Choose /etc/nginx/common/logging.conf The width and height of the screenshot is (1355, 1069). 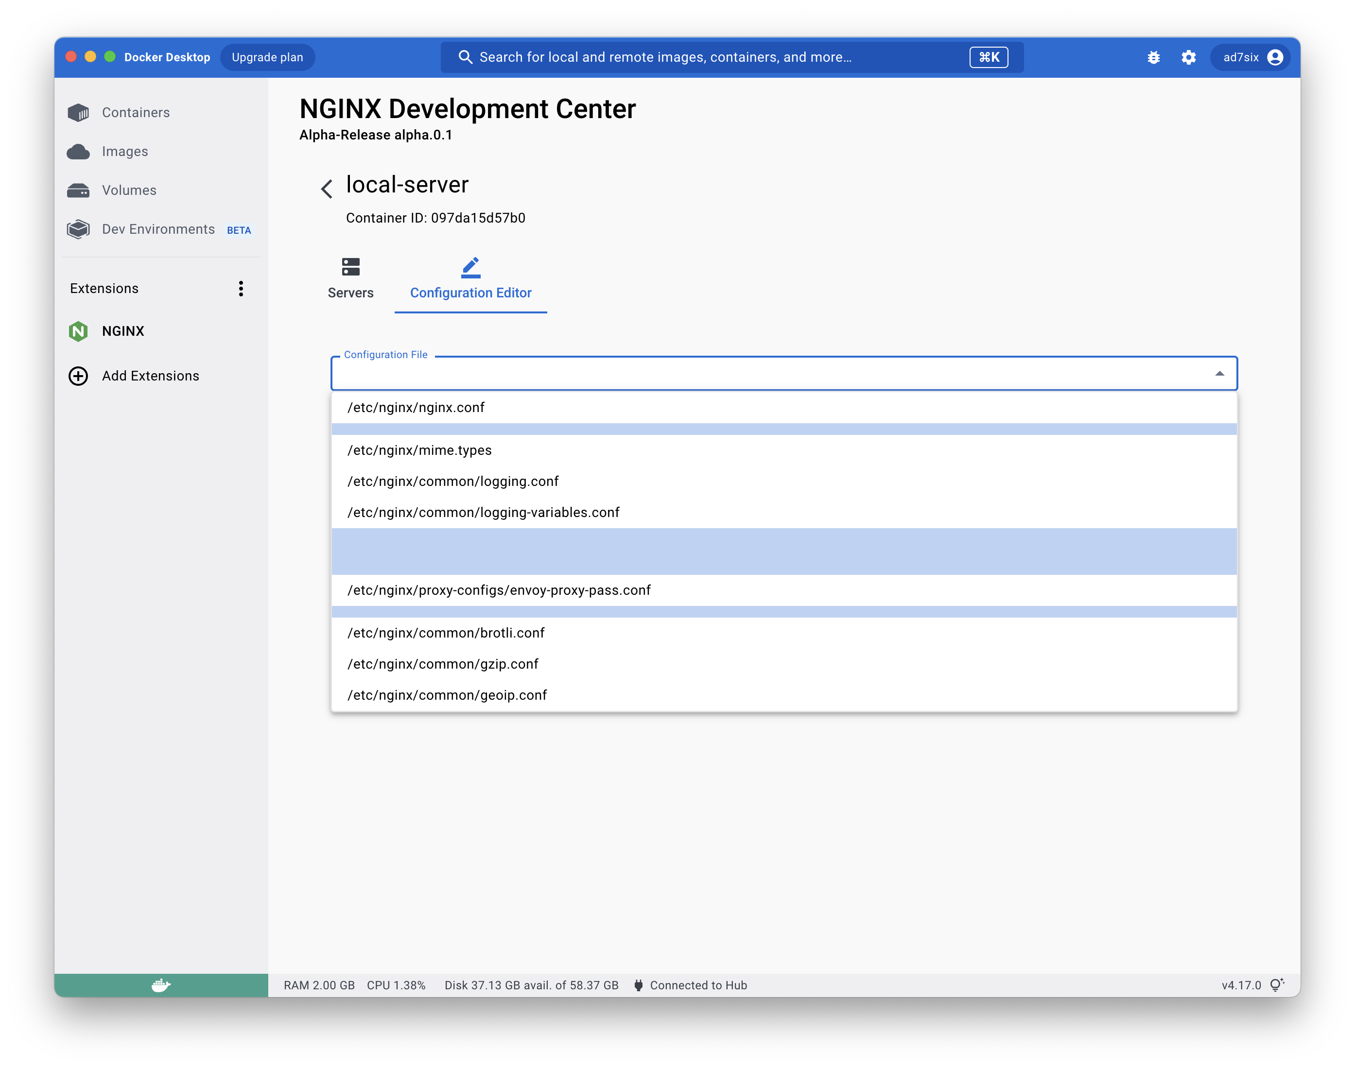784,482
